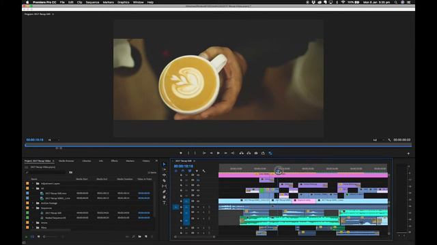Click the project panel thumbnail zoom slider
Image resolution: width=437 pixels, height=245 pixels.
tap(53, 237)
